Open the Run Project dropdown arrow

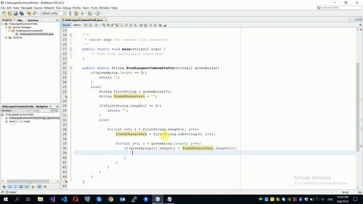(x=86, y=14)
